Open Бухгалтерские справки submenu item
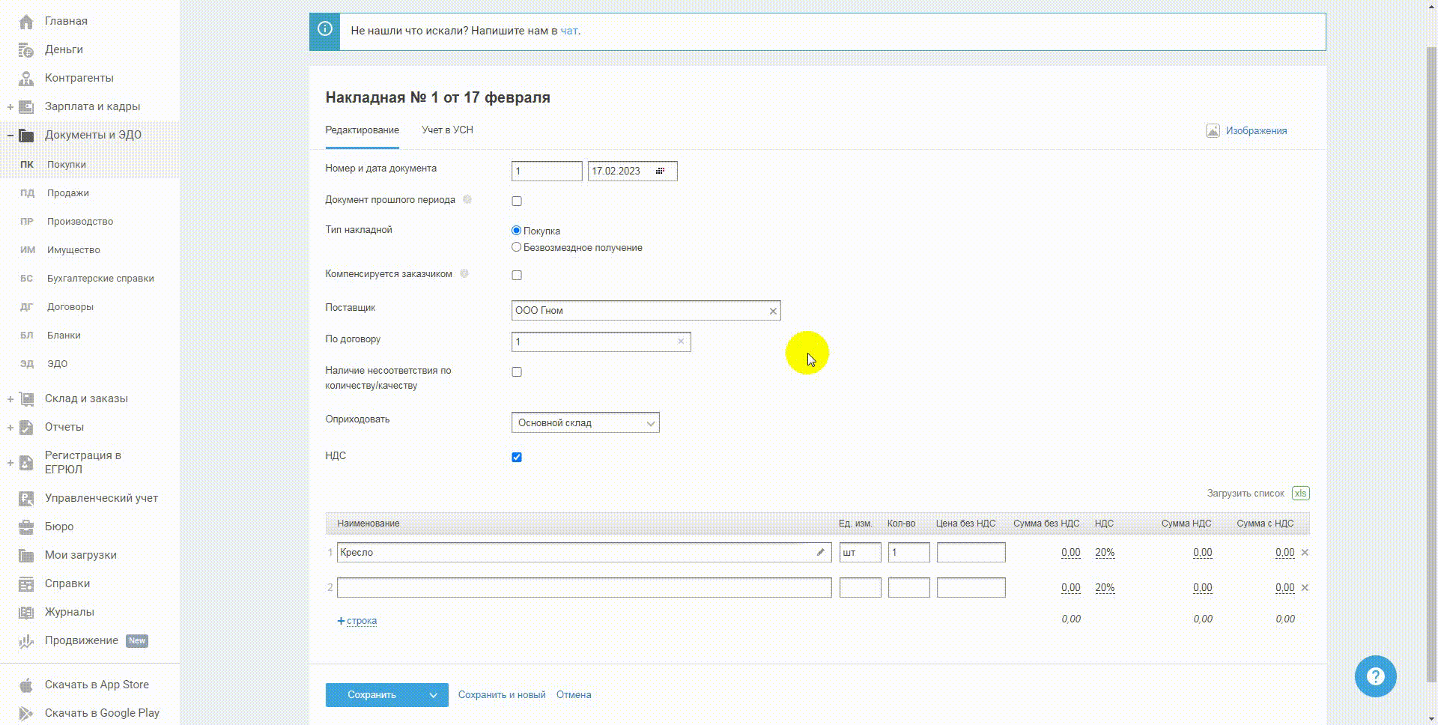The width and height of the screenshot is (1438, 725). (x=100, y=279)
